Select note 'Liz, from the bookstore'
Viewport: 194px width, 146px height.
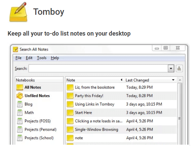pyautogui.click(x=95, y=88)
